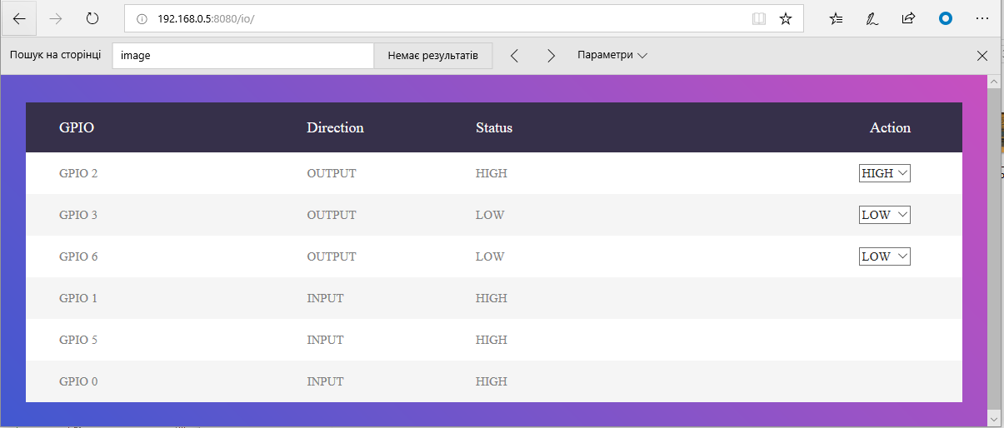Select the GPIO 1 row label
The width and height of the screenshot is (1004, 428).
[x=78, y=298]
